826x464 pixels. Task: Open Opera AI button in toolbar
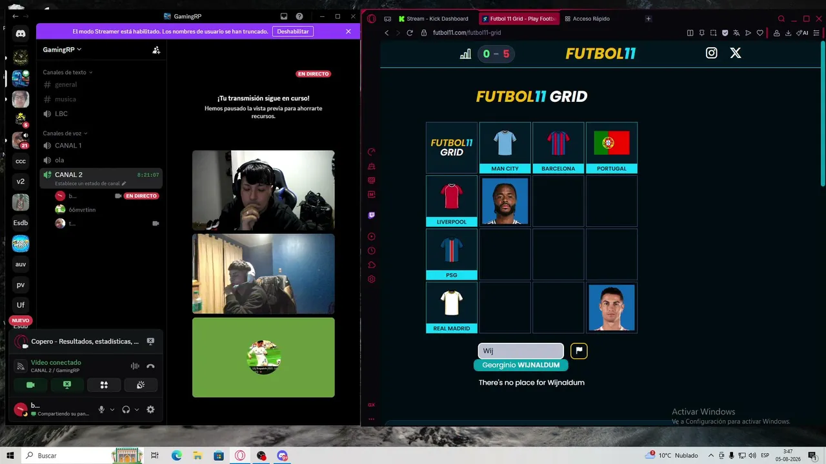[803, 33]
